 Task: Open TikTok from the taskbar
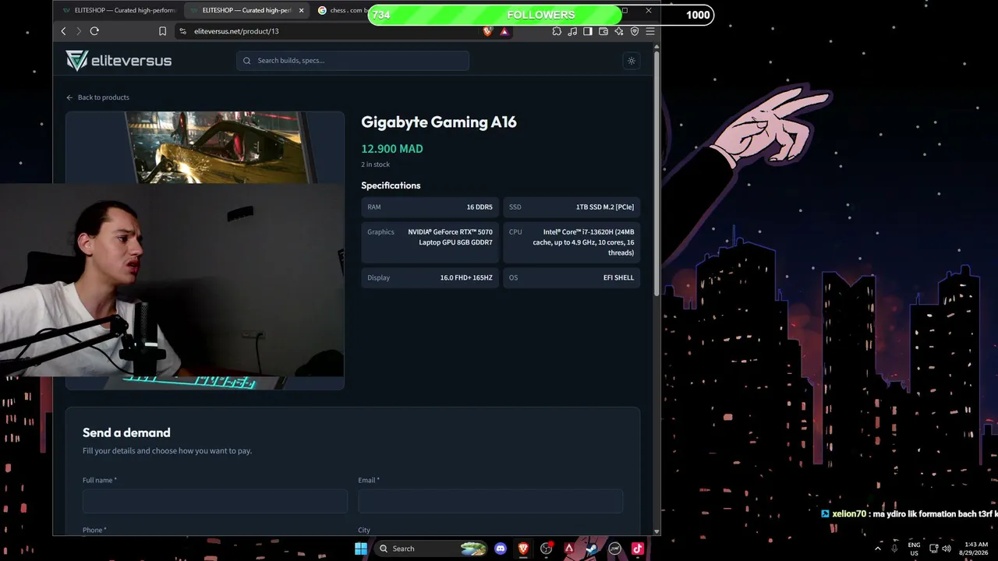tap(638, 549)
